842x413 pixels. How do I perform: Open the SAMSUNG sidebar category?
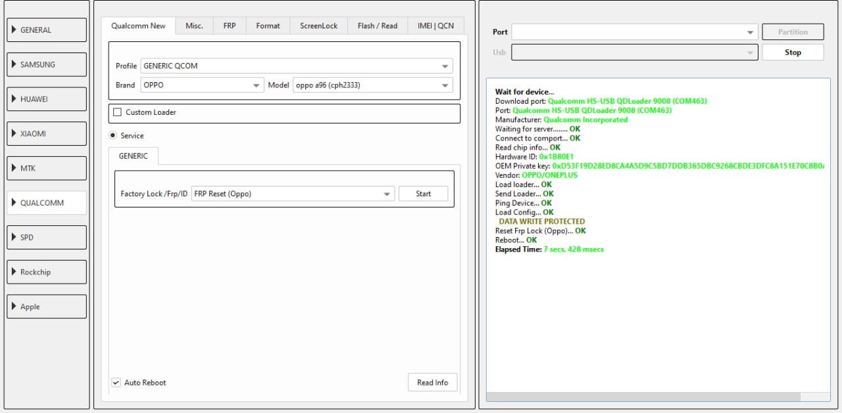[x=46, y=64]
